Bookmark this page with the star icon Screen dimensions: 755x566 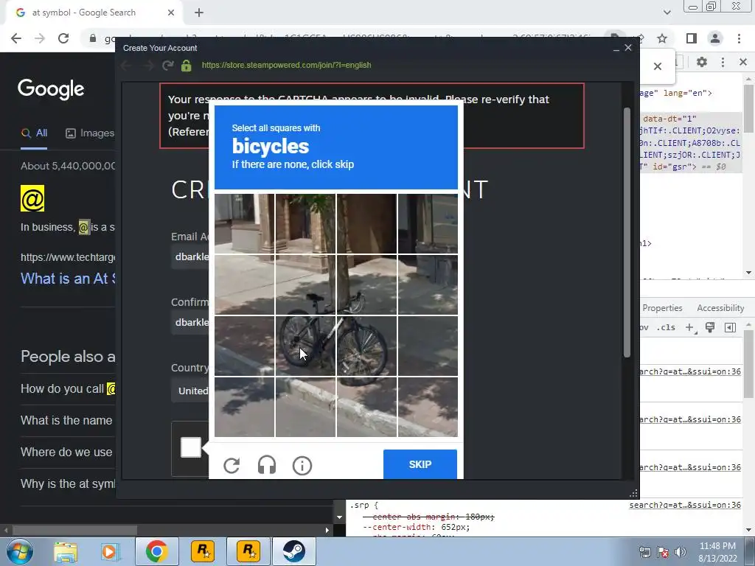tap(662, 38)
